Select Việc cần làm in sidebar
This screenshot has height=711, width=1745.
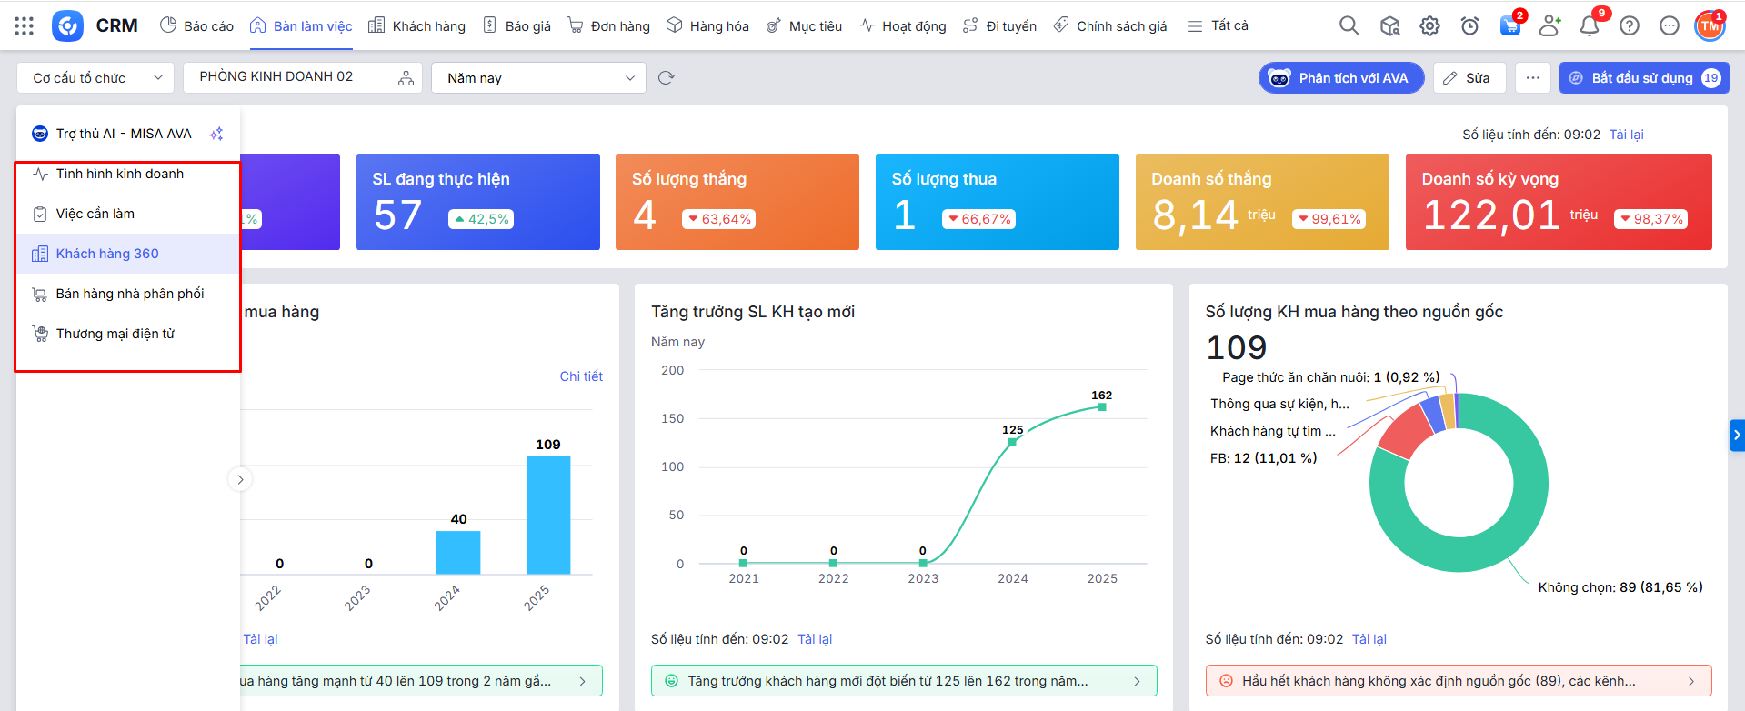tap(95, 214)
